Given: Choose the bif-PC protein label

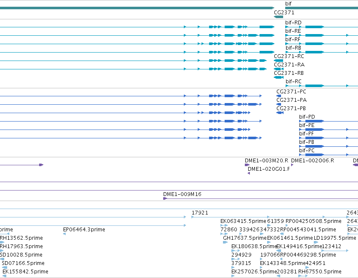Looking at the screenshot, I should pos(307,151).
